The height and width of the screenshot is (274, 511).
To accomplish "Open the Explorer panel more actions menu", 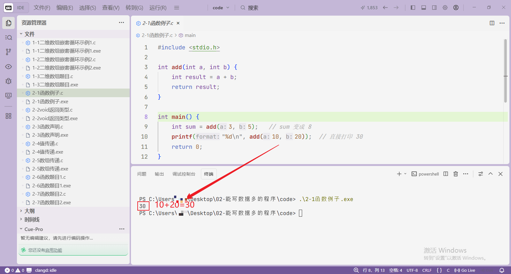I will tap(121, 23).
